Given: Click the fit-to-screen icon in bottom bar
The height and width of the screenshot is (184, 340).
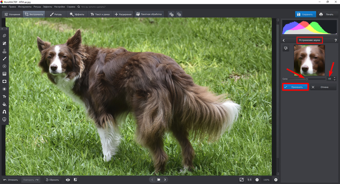Looking at the screenshot, I should coord(241,180).
